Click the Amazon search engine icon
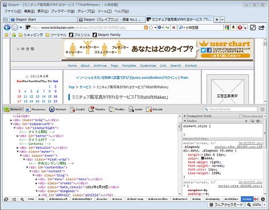Image resolution: width=269 pixels, height=210 pixels. [x=233, y=27]
